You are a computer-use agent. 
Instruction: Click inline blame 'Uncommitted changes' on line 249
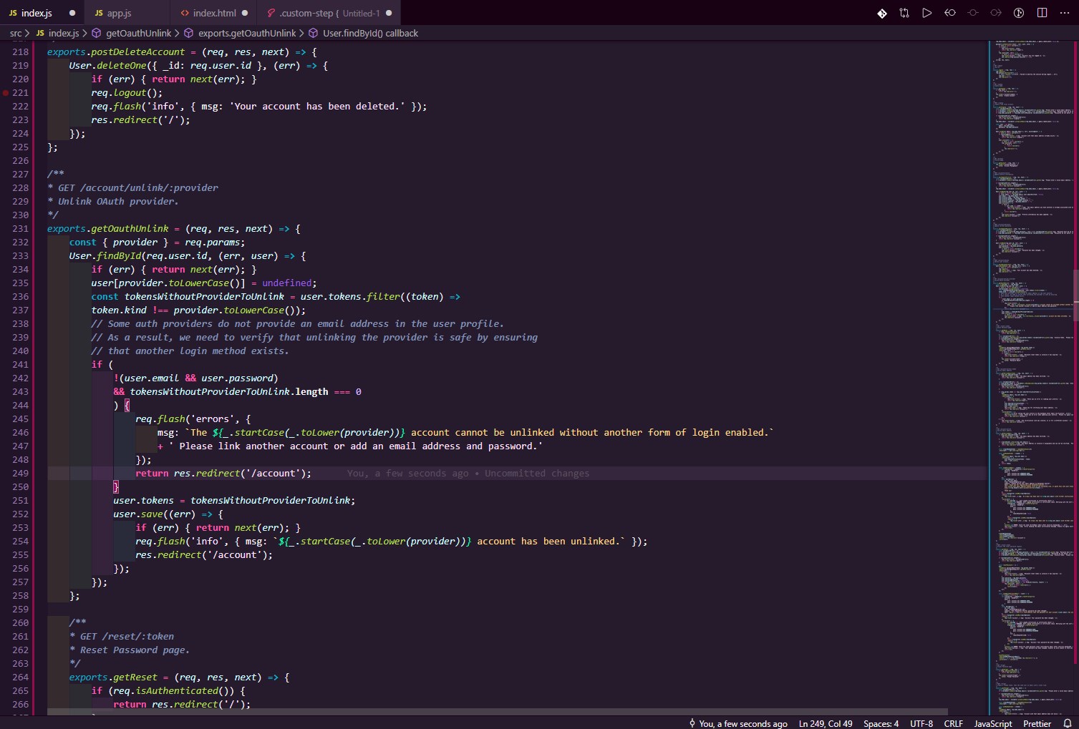point(537,474)
